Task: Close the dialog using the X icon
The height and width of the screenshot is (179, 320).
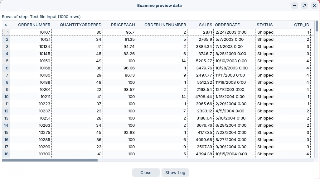Action: [x=314, y=6]
